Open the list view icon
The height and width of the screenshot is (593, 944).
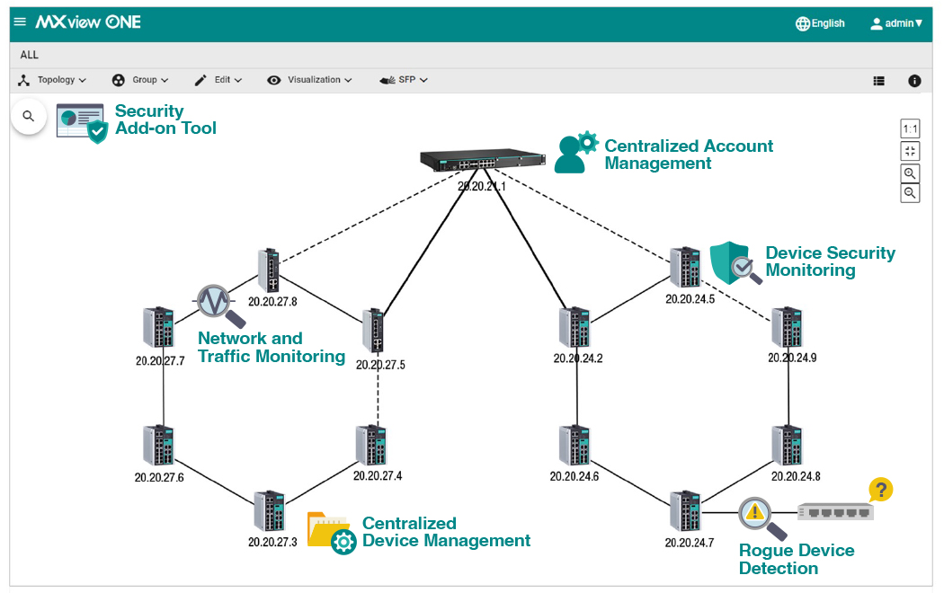[x=879, y=81]
